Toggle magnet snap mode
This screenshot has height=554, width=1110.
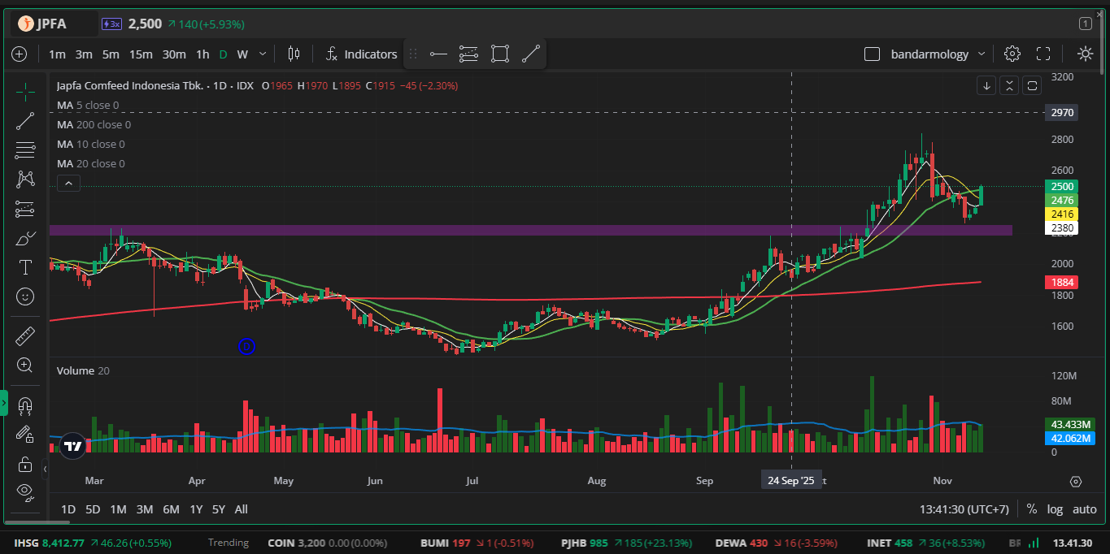click(25, 405)
